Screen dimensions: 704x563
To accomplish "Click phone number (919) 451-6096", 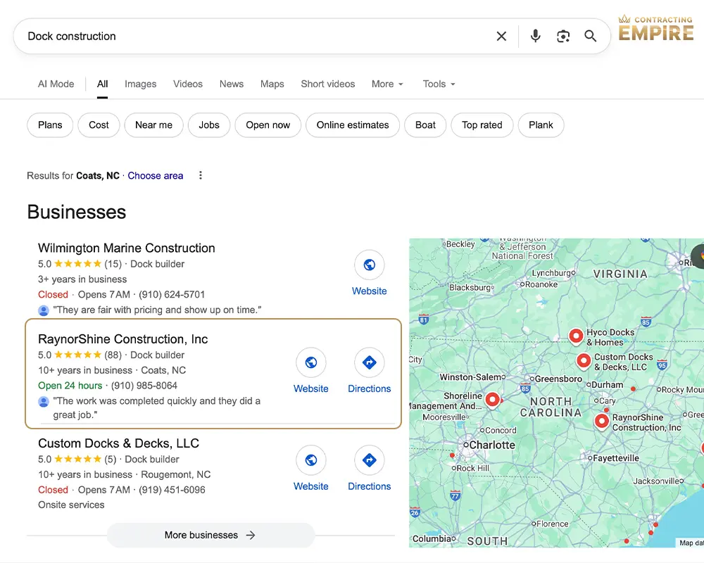I will point(172,490).
